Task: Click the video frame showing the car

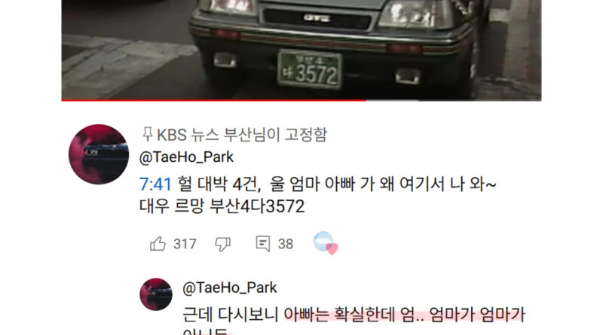Action: point(301,49)
